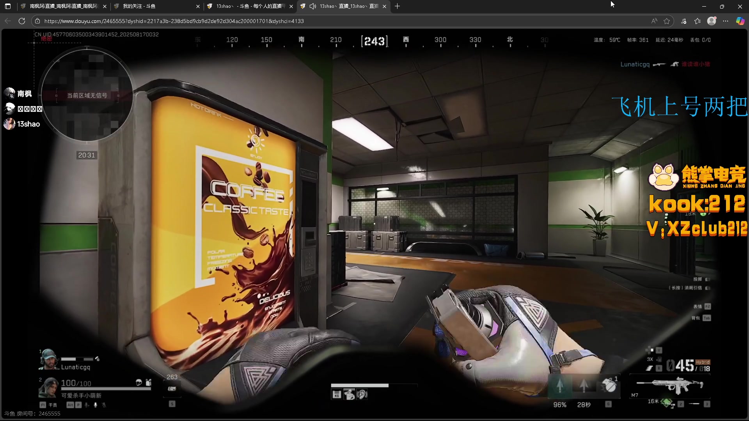Click the match timer 20:31
Image resolution: width=749 pixels, height=421 pixels.
[87, 155]
